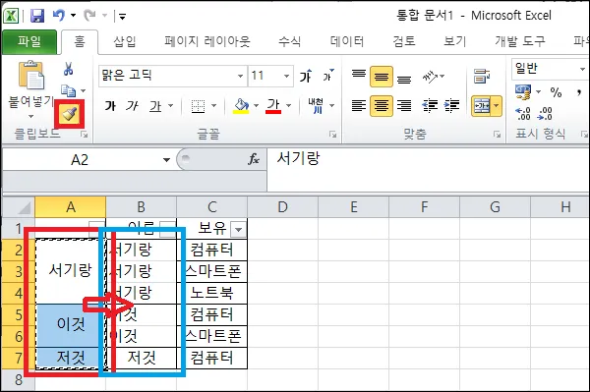590x392 pixels.
Task: Toggle underline 가 formatting
Action: pyautogui.click(x=155, y=106)
